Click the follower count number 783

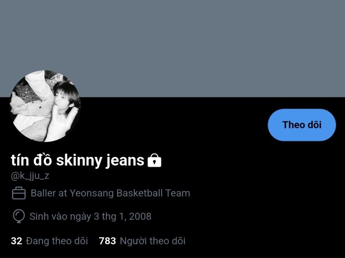tap(107, 241)
